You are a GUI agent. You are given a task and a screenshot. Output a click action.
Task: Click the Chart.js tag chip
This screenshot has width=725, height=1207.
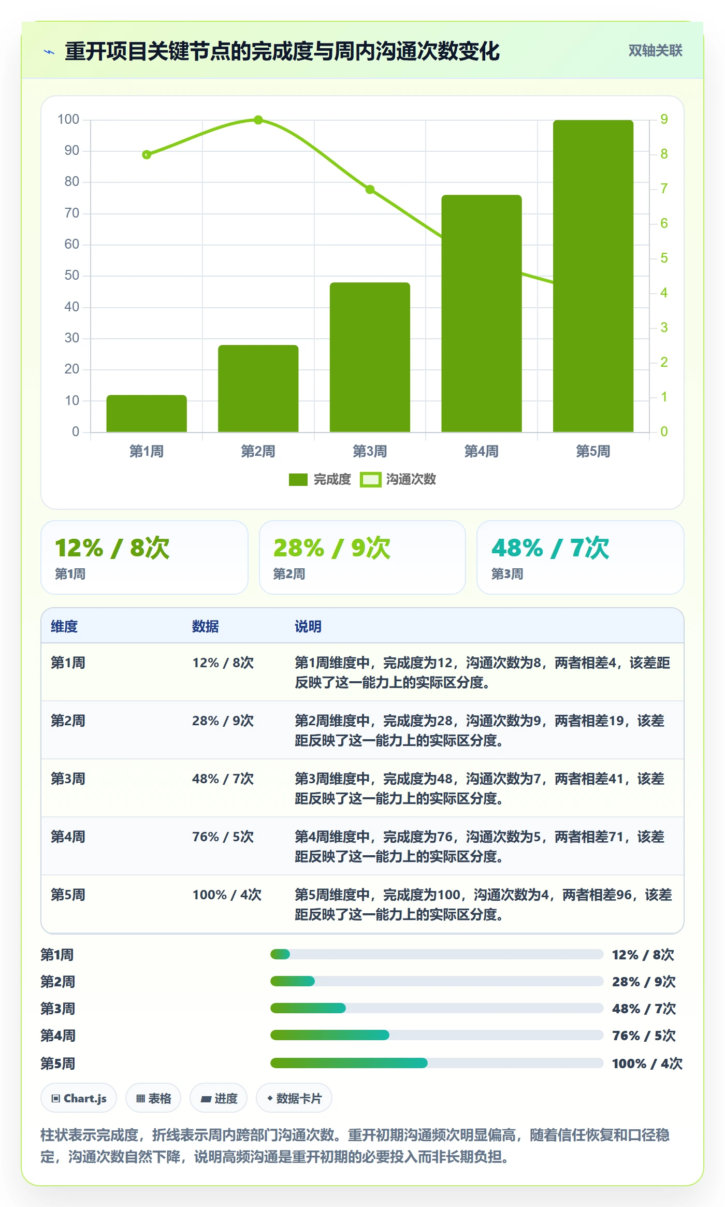point(79,1098)
